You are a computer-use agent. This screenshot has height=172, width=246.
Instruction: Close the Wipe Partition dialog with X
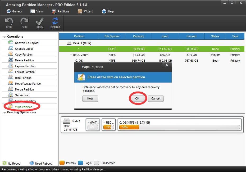point(167,65)
